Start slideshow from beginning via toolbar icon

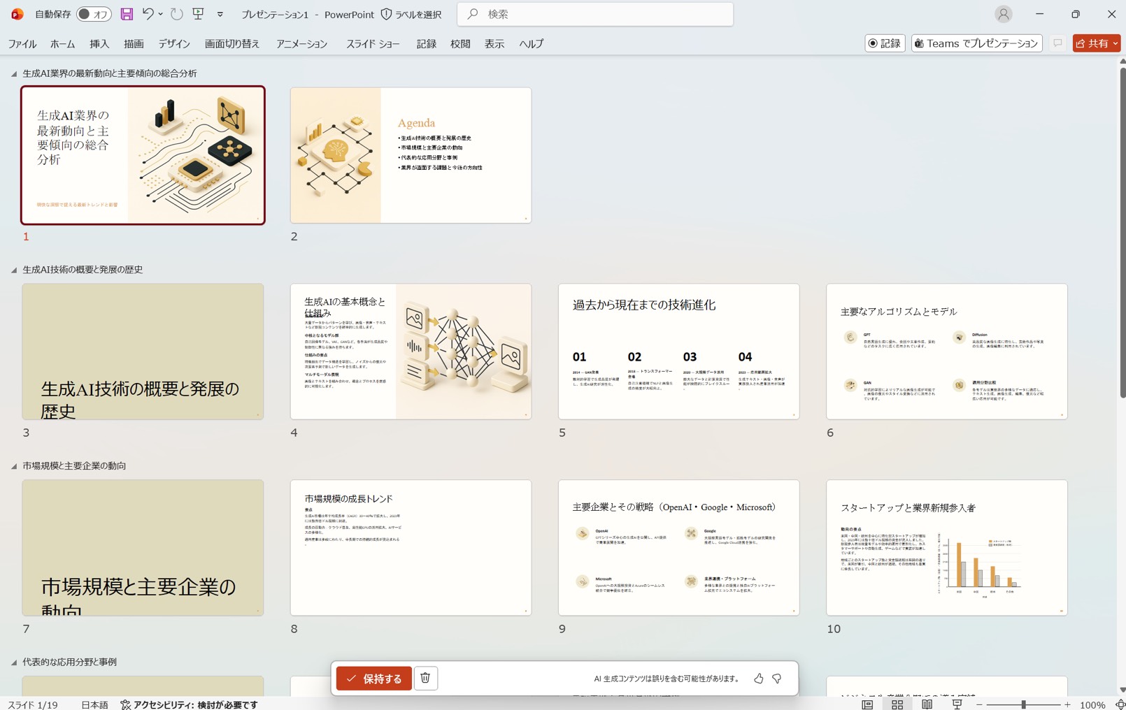click(199, 14)
